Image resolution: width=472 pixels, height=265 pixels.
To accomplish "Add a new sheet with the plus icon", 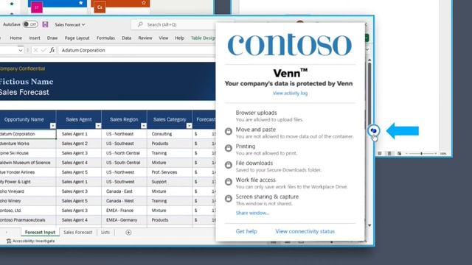I will 128,233.
